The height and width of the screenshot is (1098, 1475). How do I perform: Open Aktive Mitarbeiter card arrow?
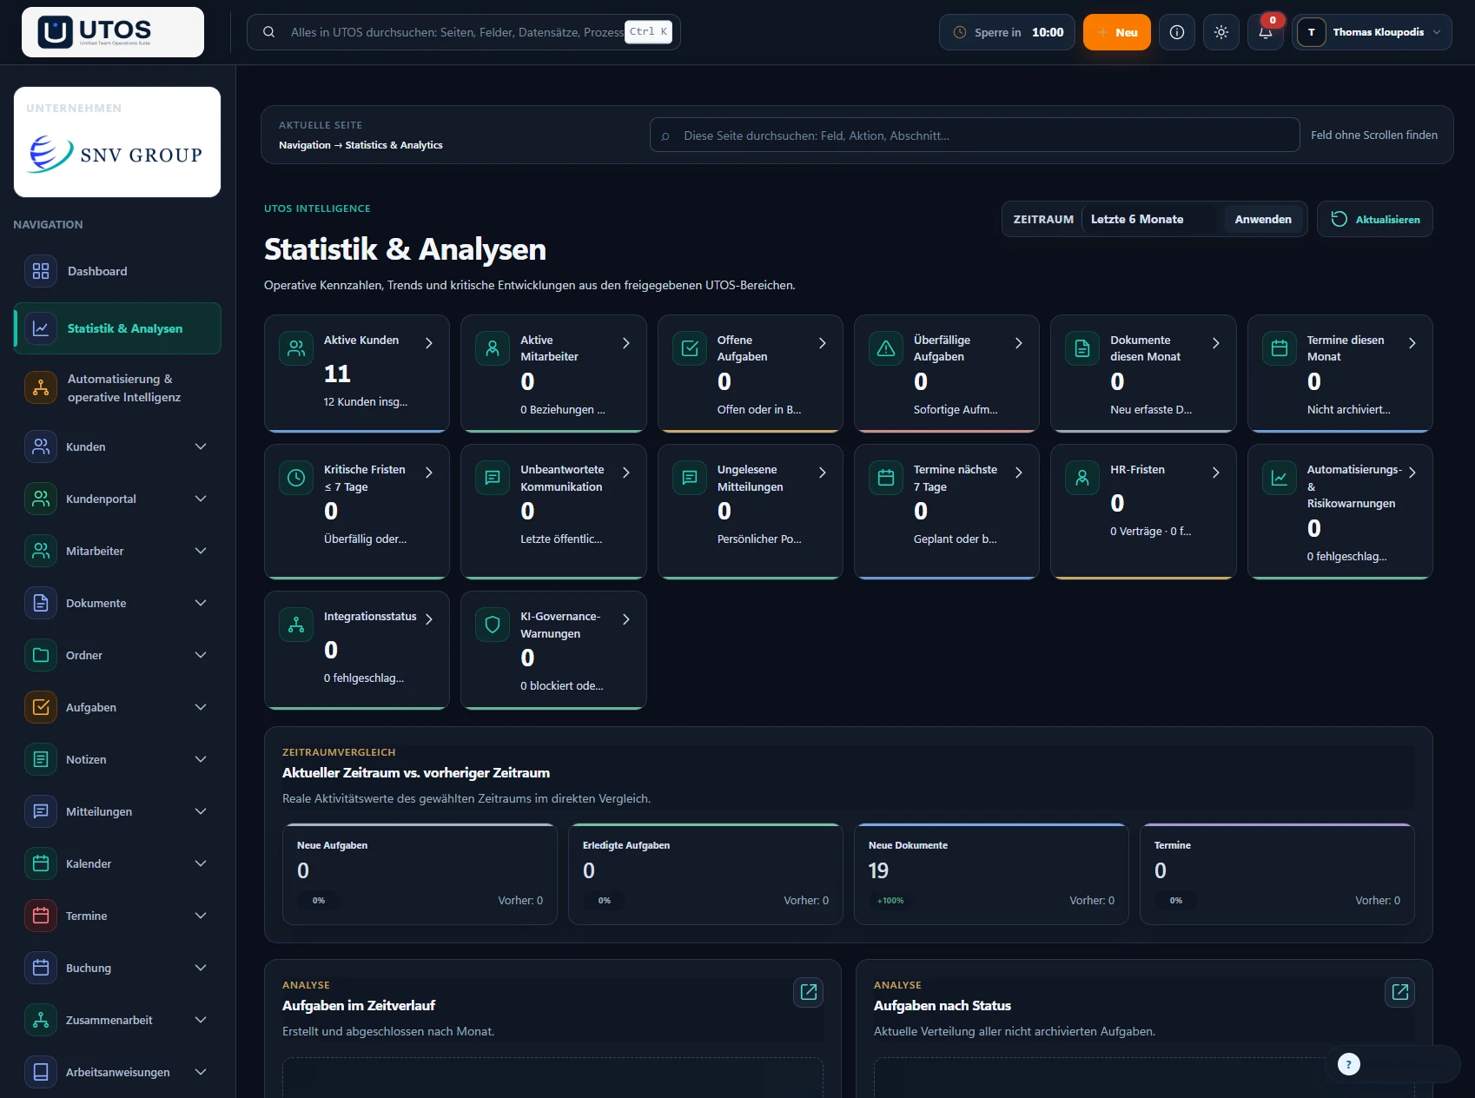click(625, 343)
